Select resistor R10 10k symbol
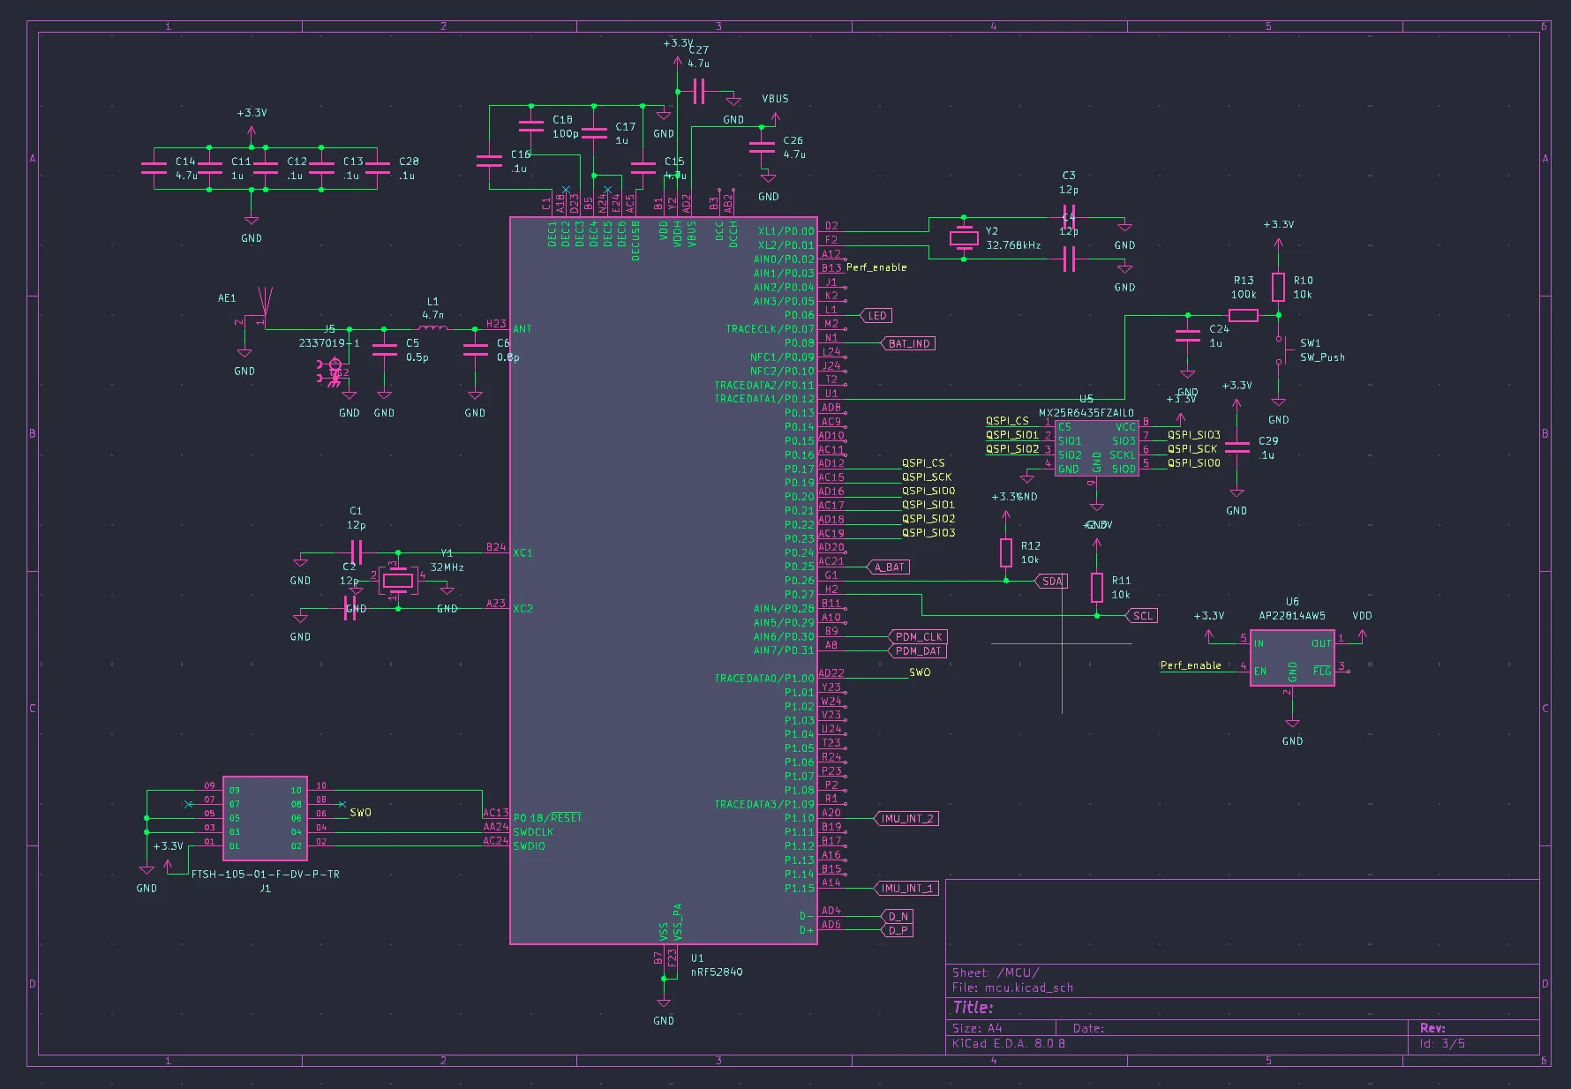 pos(1278,287)
